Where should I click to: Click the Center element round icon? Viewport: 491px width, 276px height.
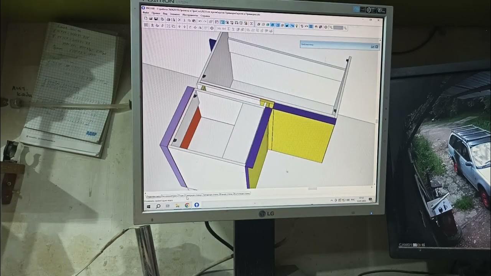click(x=212, y=28)
